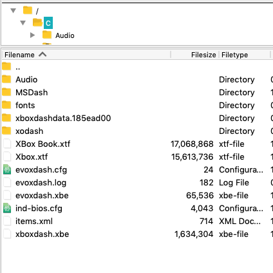This screenshot has height=273, width=273.
Task: Click the 714 filesize value
Action: point(206,221)
